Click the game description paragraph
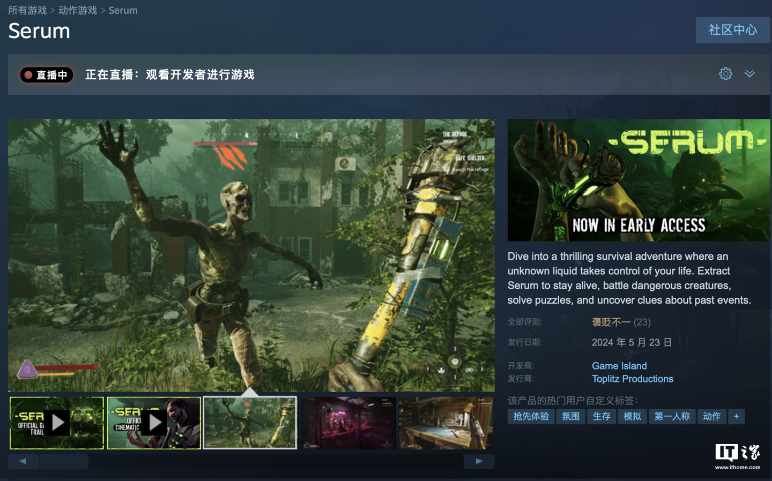Viewport: 772px width, 481px height. pos(629,278)
